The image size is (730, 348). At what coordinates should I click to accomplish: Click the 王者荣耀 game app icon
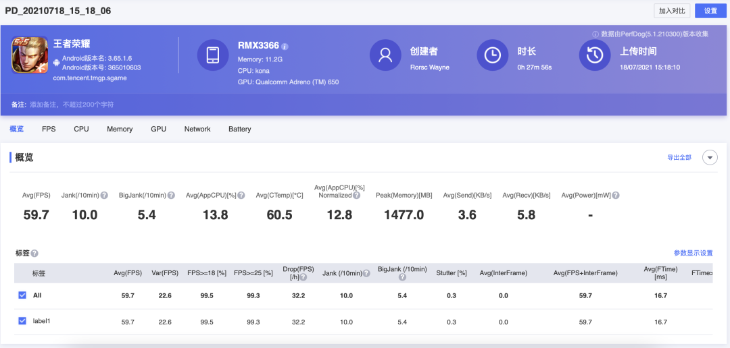click(x=29, y=55)
